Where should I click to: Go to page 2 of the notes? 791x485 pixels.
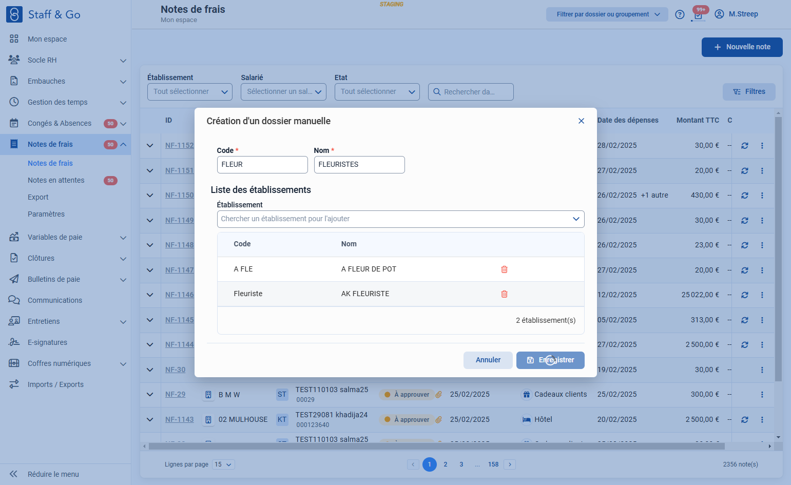click(x=446, y=464)
